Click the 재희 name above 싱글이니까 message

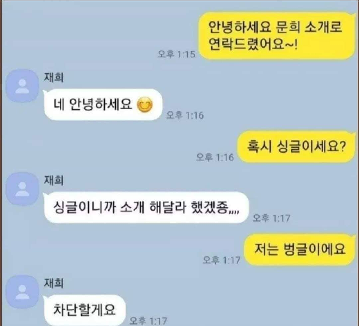(x=54, y=180)
